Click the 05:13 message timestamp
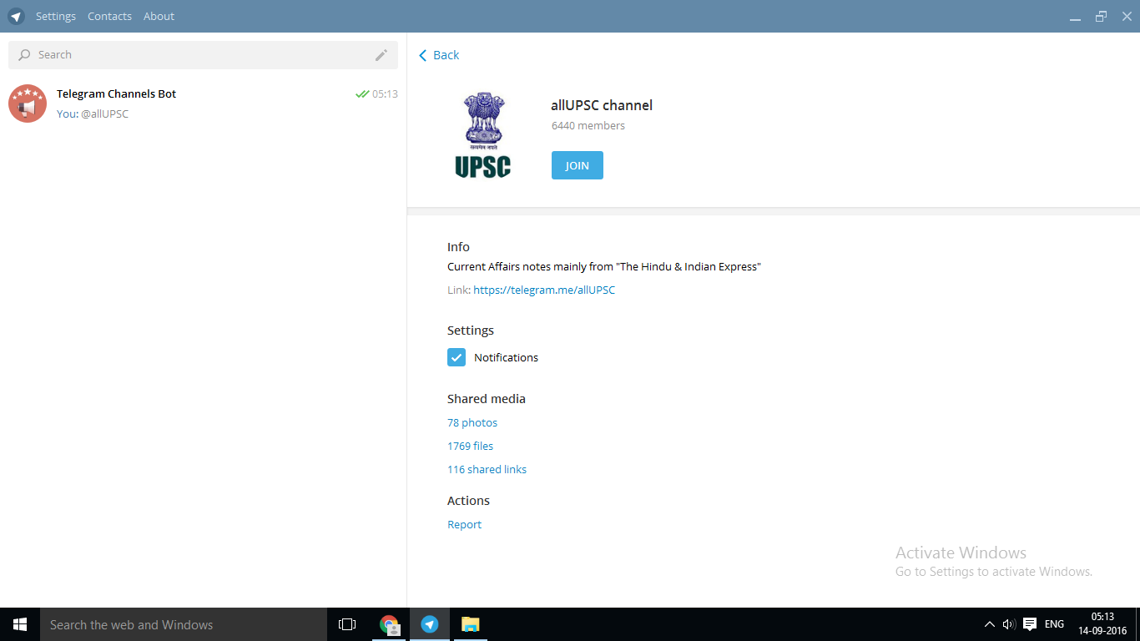The image size is (1140, 641). (385, 94)
